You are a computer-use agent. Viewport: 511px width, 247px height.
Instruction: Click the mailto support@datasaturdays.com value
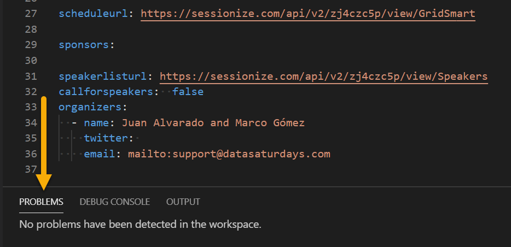[229, 154]
